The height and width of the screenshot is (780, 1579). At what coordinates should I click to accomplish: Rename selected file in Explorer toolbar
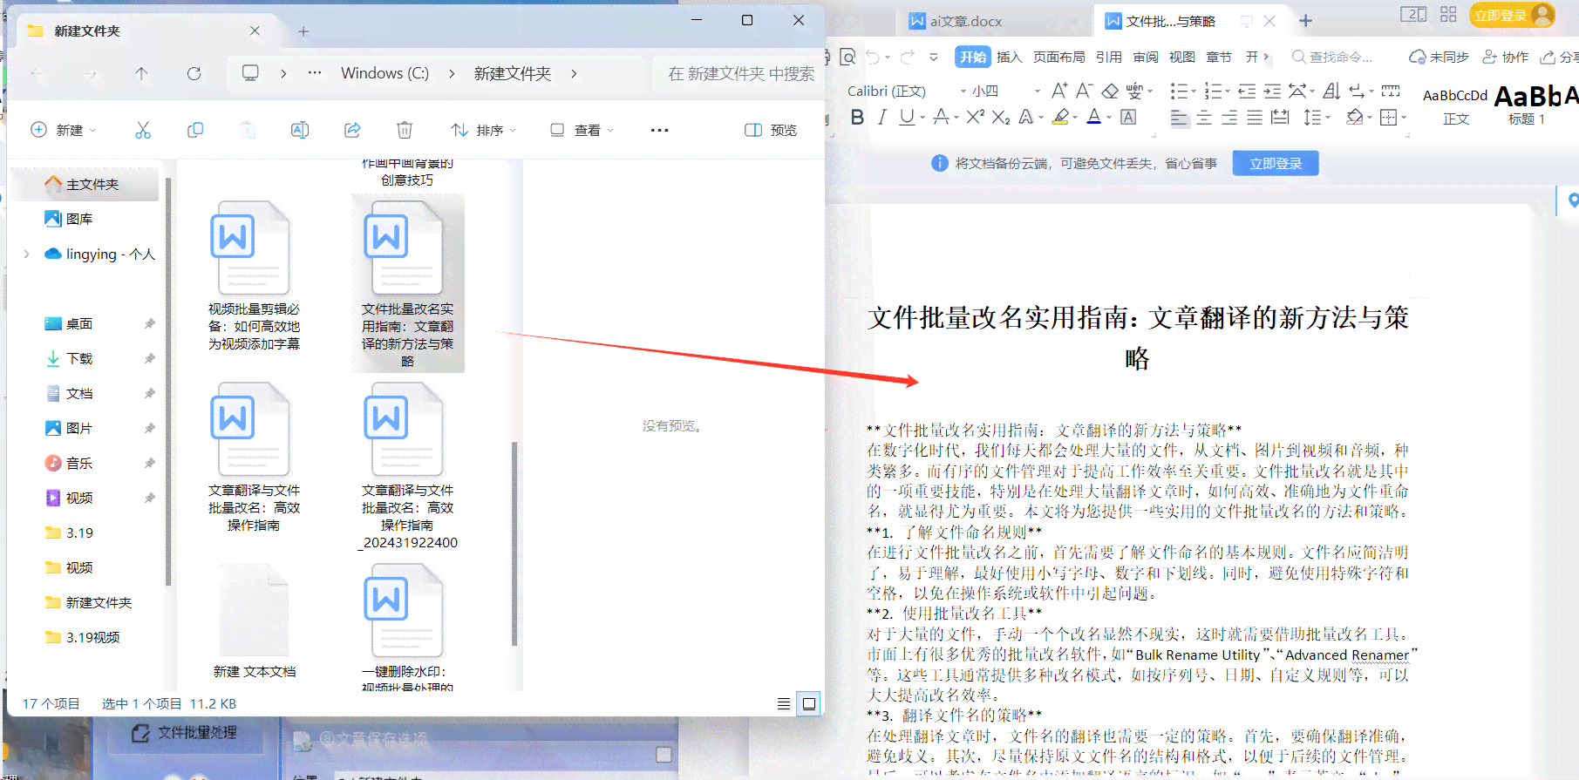coord(300,130)
